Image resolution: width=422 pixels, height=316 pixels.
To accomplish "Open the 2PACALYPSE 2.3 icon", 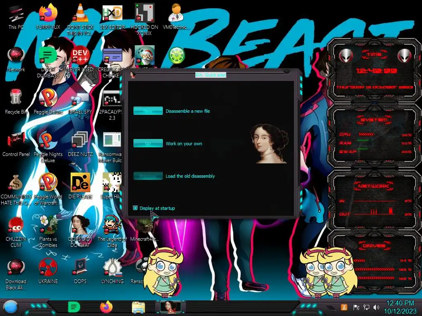I will 112,98.
